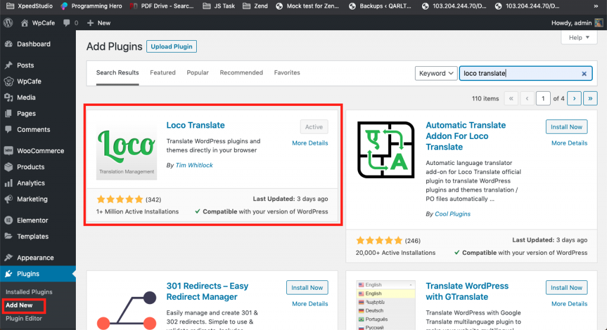Show more bookmarks via chevron overflow

[x=596, y=6]
